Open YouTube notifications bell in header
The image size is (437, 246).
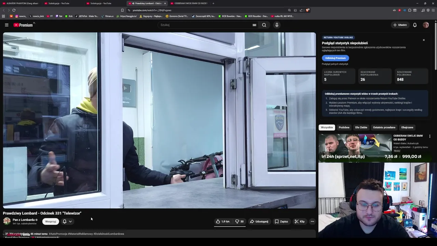click(415, 25)
